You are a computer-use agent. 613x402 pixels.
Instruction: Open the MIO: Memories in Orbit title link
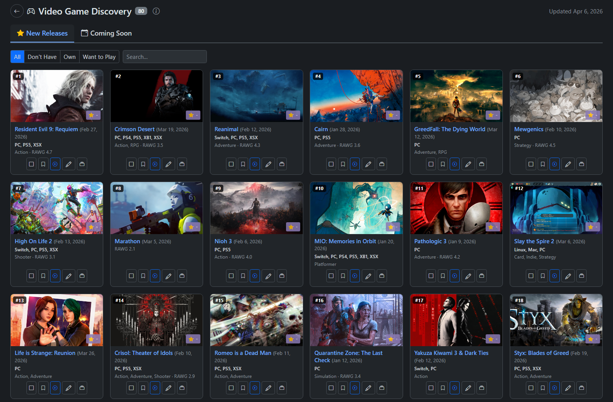point(345,241)
